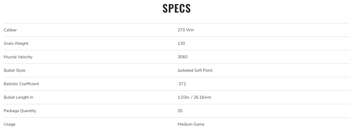The width and height of the screenshot is (353, 132).
Task: Click the word Jacketed in bullet style
Action: 186,70
